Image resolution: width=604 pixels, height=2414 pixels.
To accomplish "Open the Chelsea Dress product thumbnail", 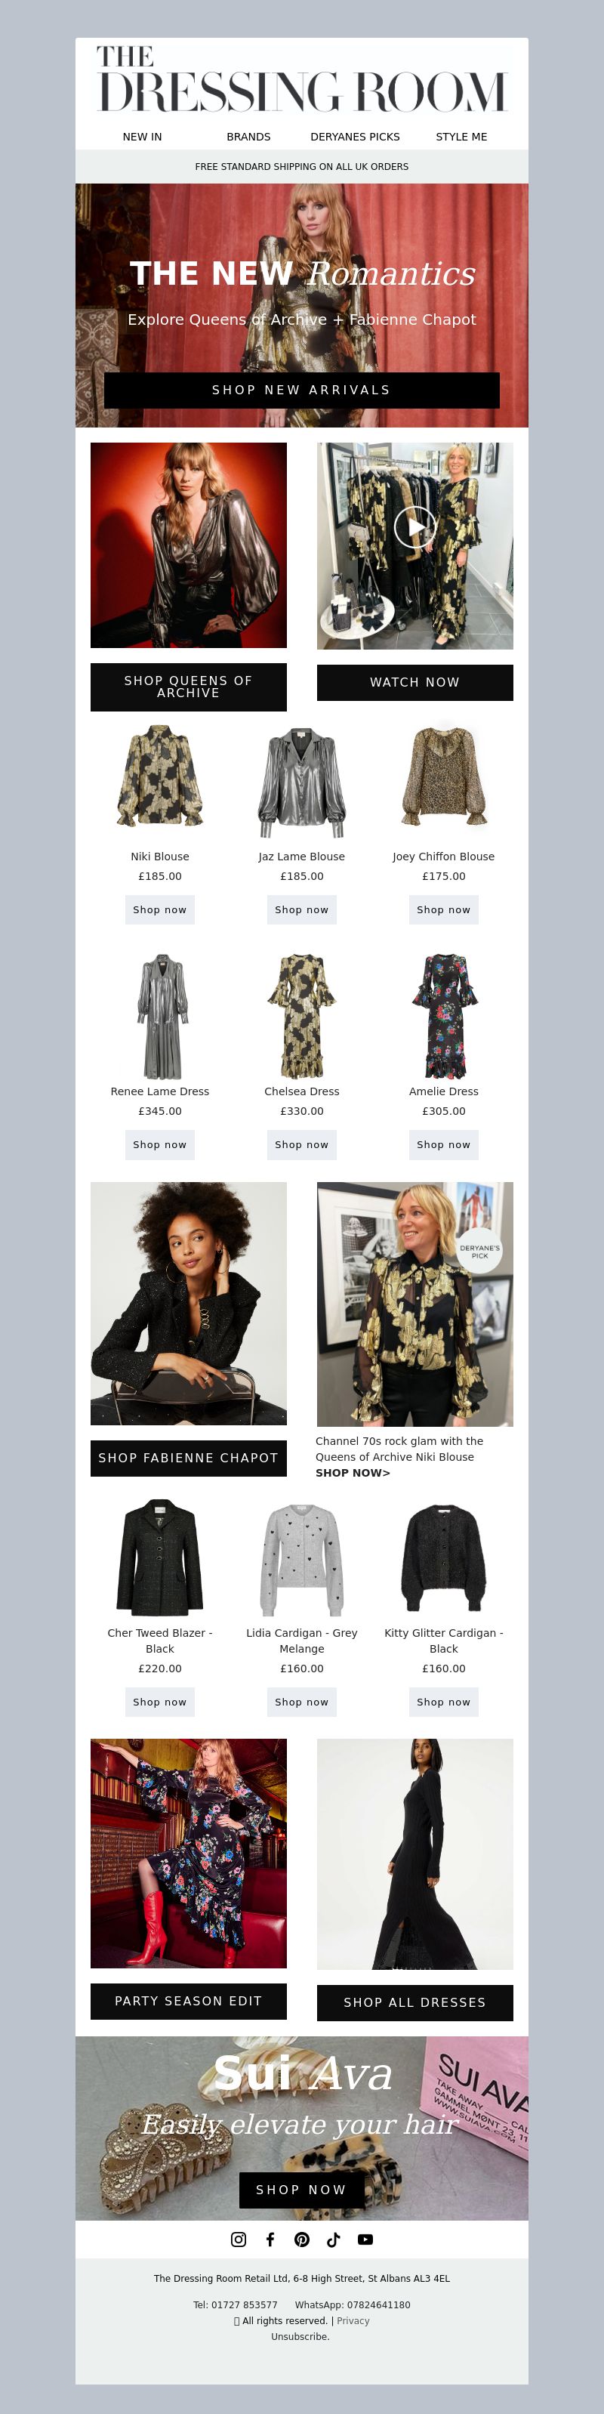I will pos(301,1016).
